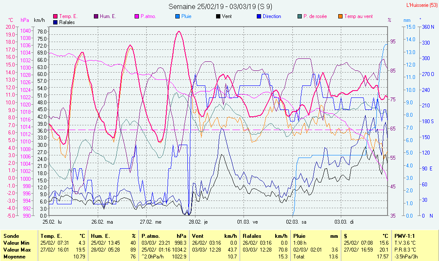Select the Temp au vent legend label
Image resolution: width=439 pixels, height=261 pixels.
pyautogui.click(x=358, y=16)
